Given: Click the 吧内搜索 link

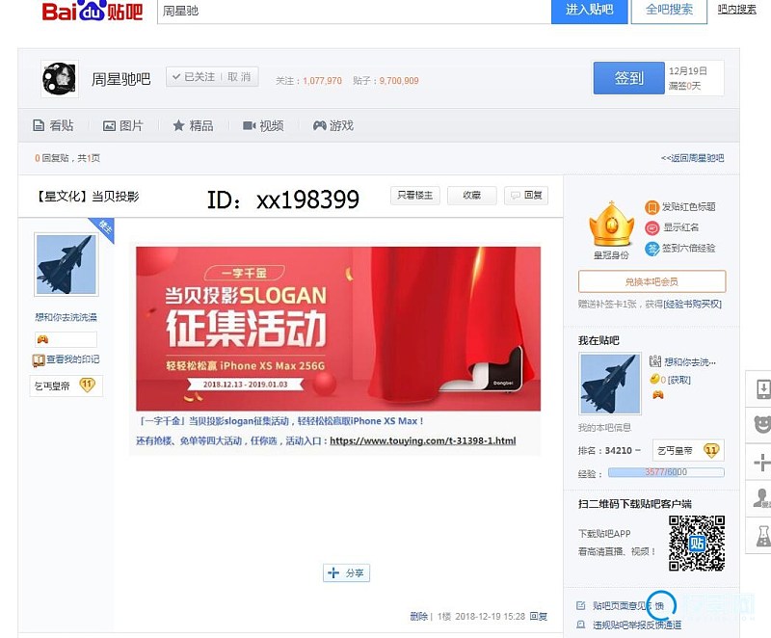Looking at the screenshot, I should pyautogui.click(x=736, y=10).
